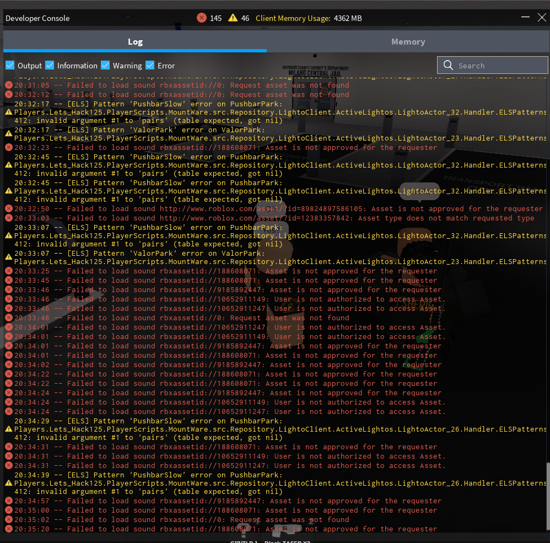The image size is (550, 543).
Task: Click the Client Memory Usage readout
Action: point(309,18)
